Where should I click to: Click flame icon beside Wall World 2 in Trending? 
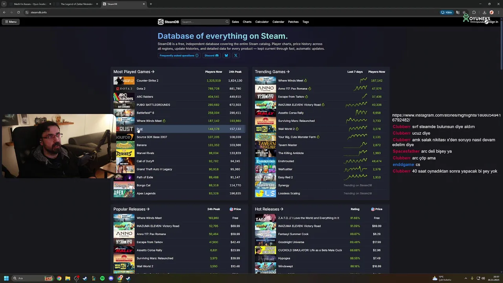point(297,129)
